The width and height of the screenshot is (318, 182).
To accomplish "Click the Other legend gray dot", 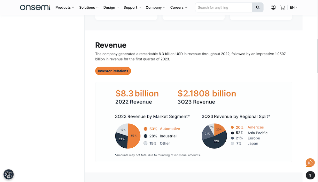I will (145, 143).
